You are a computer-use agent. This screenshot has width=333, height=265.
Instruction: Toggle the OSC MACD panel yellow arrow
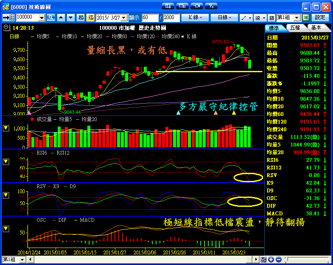click(x=6, y=228)
